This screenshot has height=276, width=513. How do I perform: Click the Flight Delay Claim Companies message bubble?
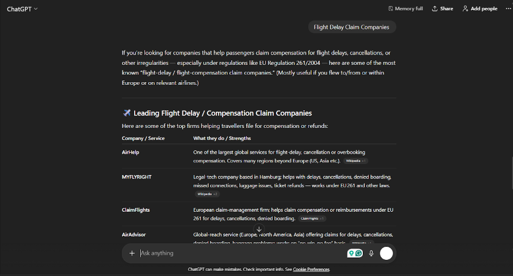351,27
